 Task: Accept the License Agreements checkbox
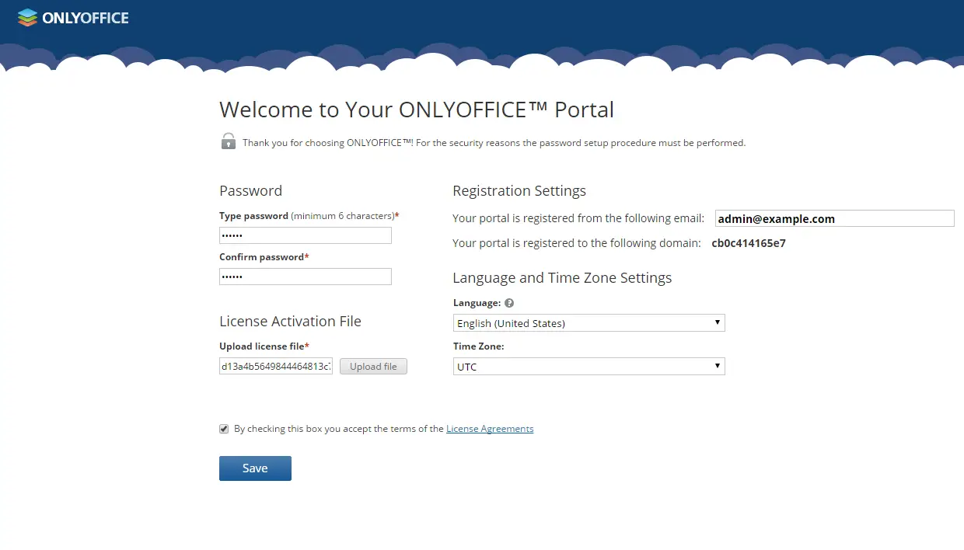[x=224, y=429]
